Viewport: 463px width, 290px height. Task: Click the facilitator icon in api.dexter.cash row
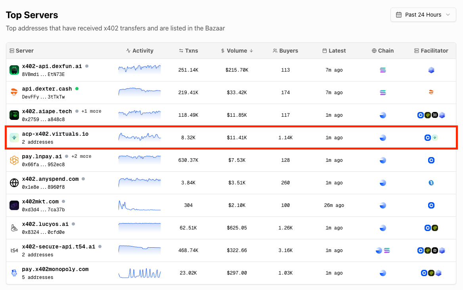[431, 93]
